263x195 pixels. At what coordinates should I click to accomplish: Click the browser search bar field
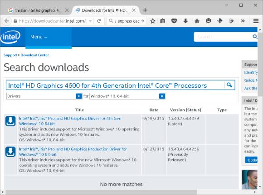[127, 21]
